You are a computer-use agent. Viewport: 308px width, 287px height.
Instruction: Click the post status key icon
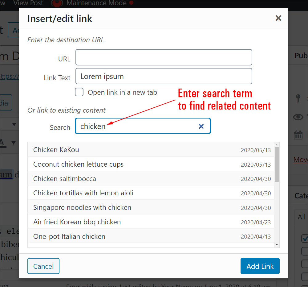pyautogui.click(x=298, y=98)
